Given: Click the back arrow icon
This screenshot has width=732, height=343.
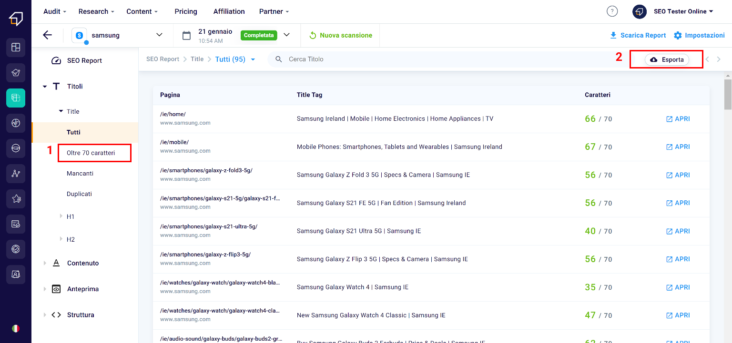Looking at the screenshot, I should (47, 35).
